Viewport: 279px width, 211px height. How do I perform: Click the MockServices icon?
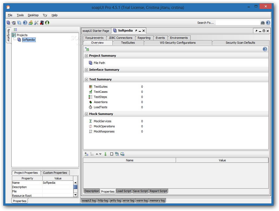point(90,121)
